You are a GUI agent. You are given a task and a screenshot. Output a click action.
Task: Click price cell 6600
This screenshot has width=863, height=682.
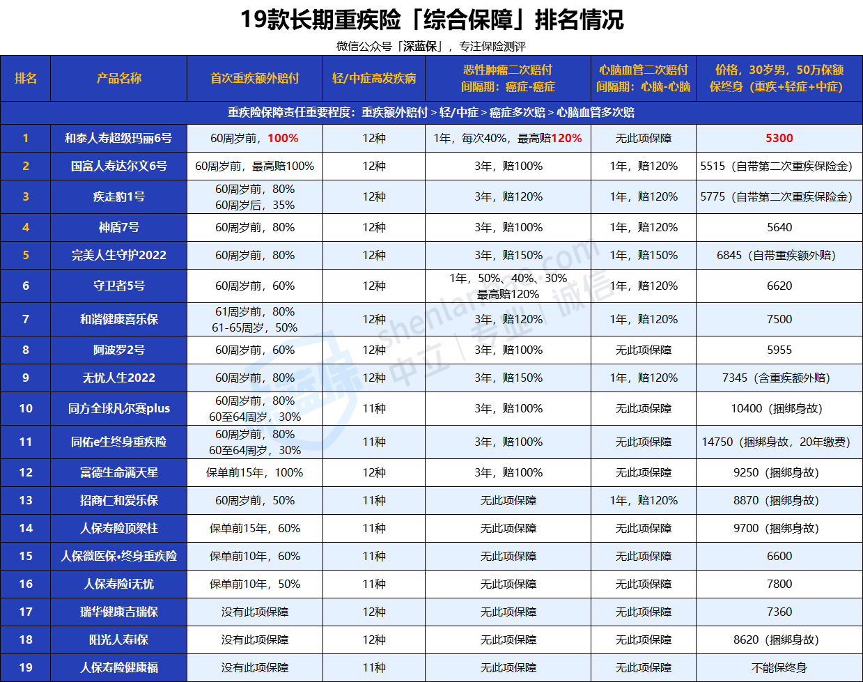click(779, 556)
